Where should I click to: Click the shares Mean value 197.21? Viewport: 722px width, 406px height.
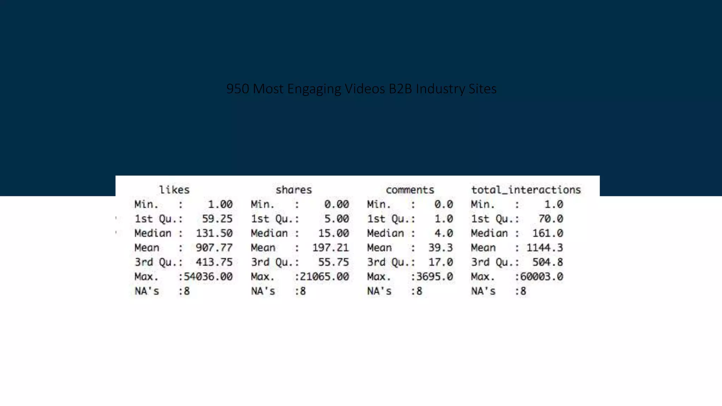pyautogui.click(x=331, y=248)
